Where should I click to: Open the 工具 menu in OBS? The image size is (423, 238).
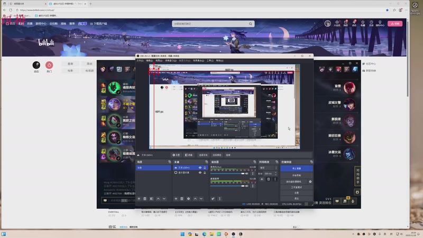[x=209, y=60]
